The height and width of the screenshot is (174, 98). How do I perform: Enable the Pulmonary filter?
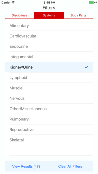49,119
